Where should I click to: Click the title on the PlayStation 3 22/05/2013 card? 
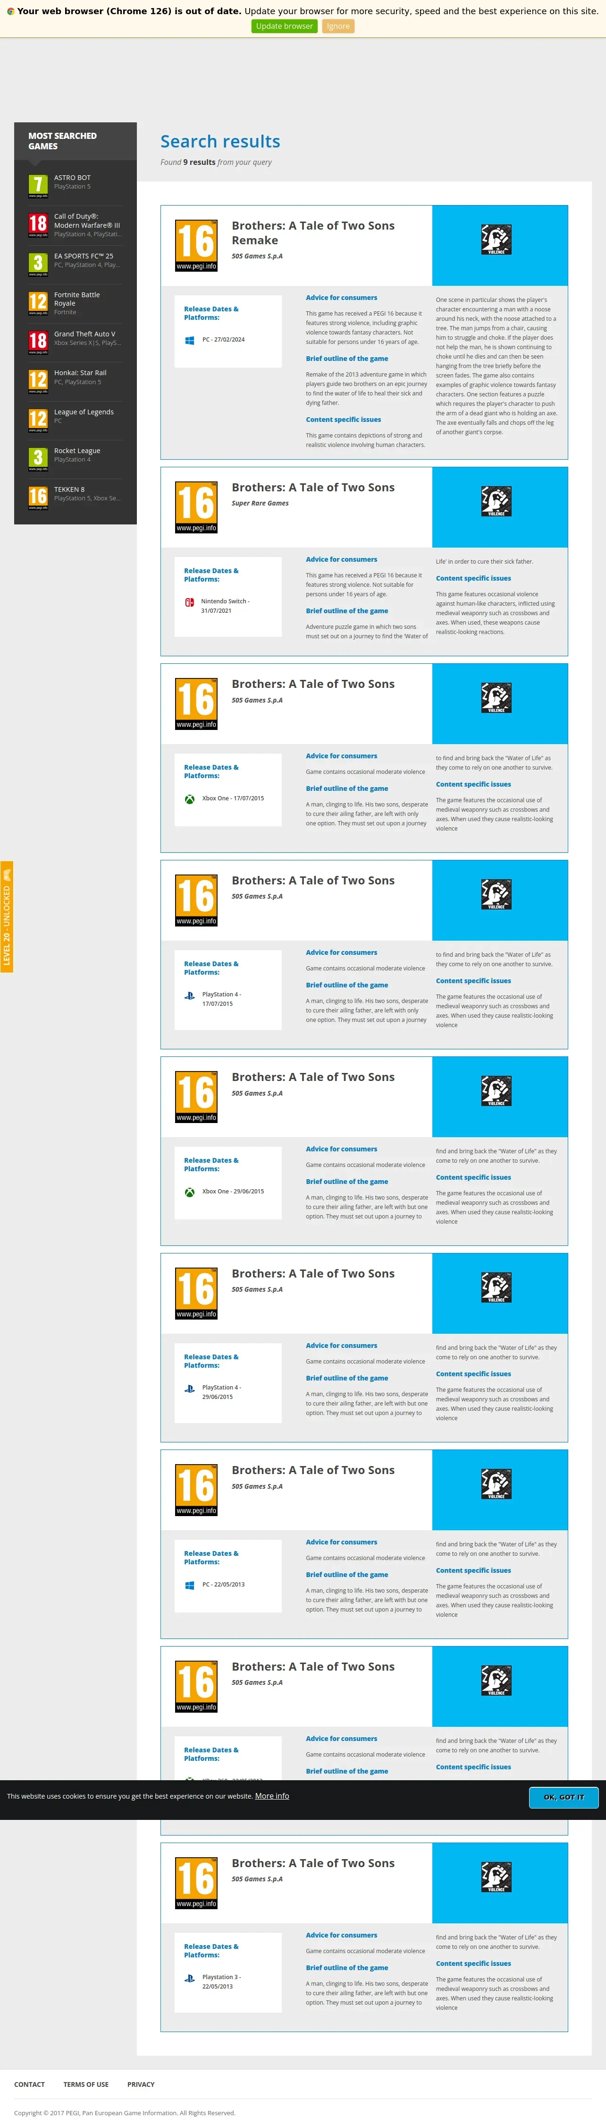pyautogui.click(x=313, y=1863)
